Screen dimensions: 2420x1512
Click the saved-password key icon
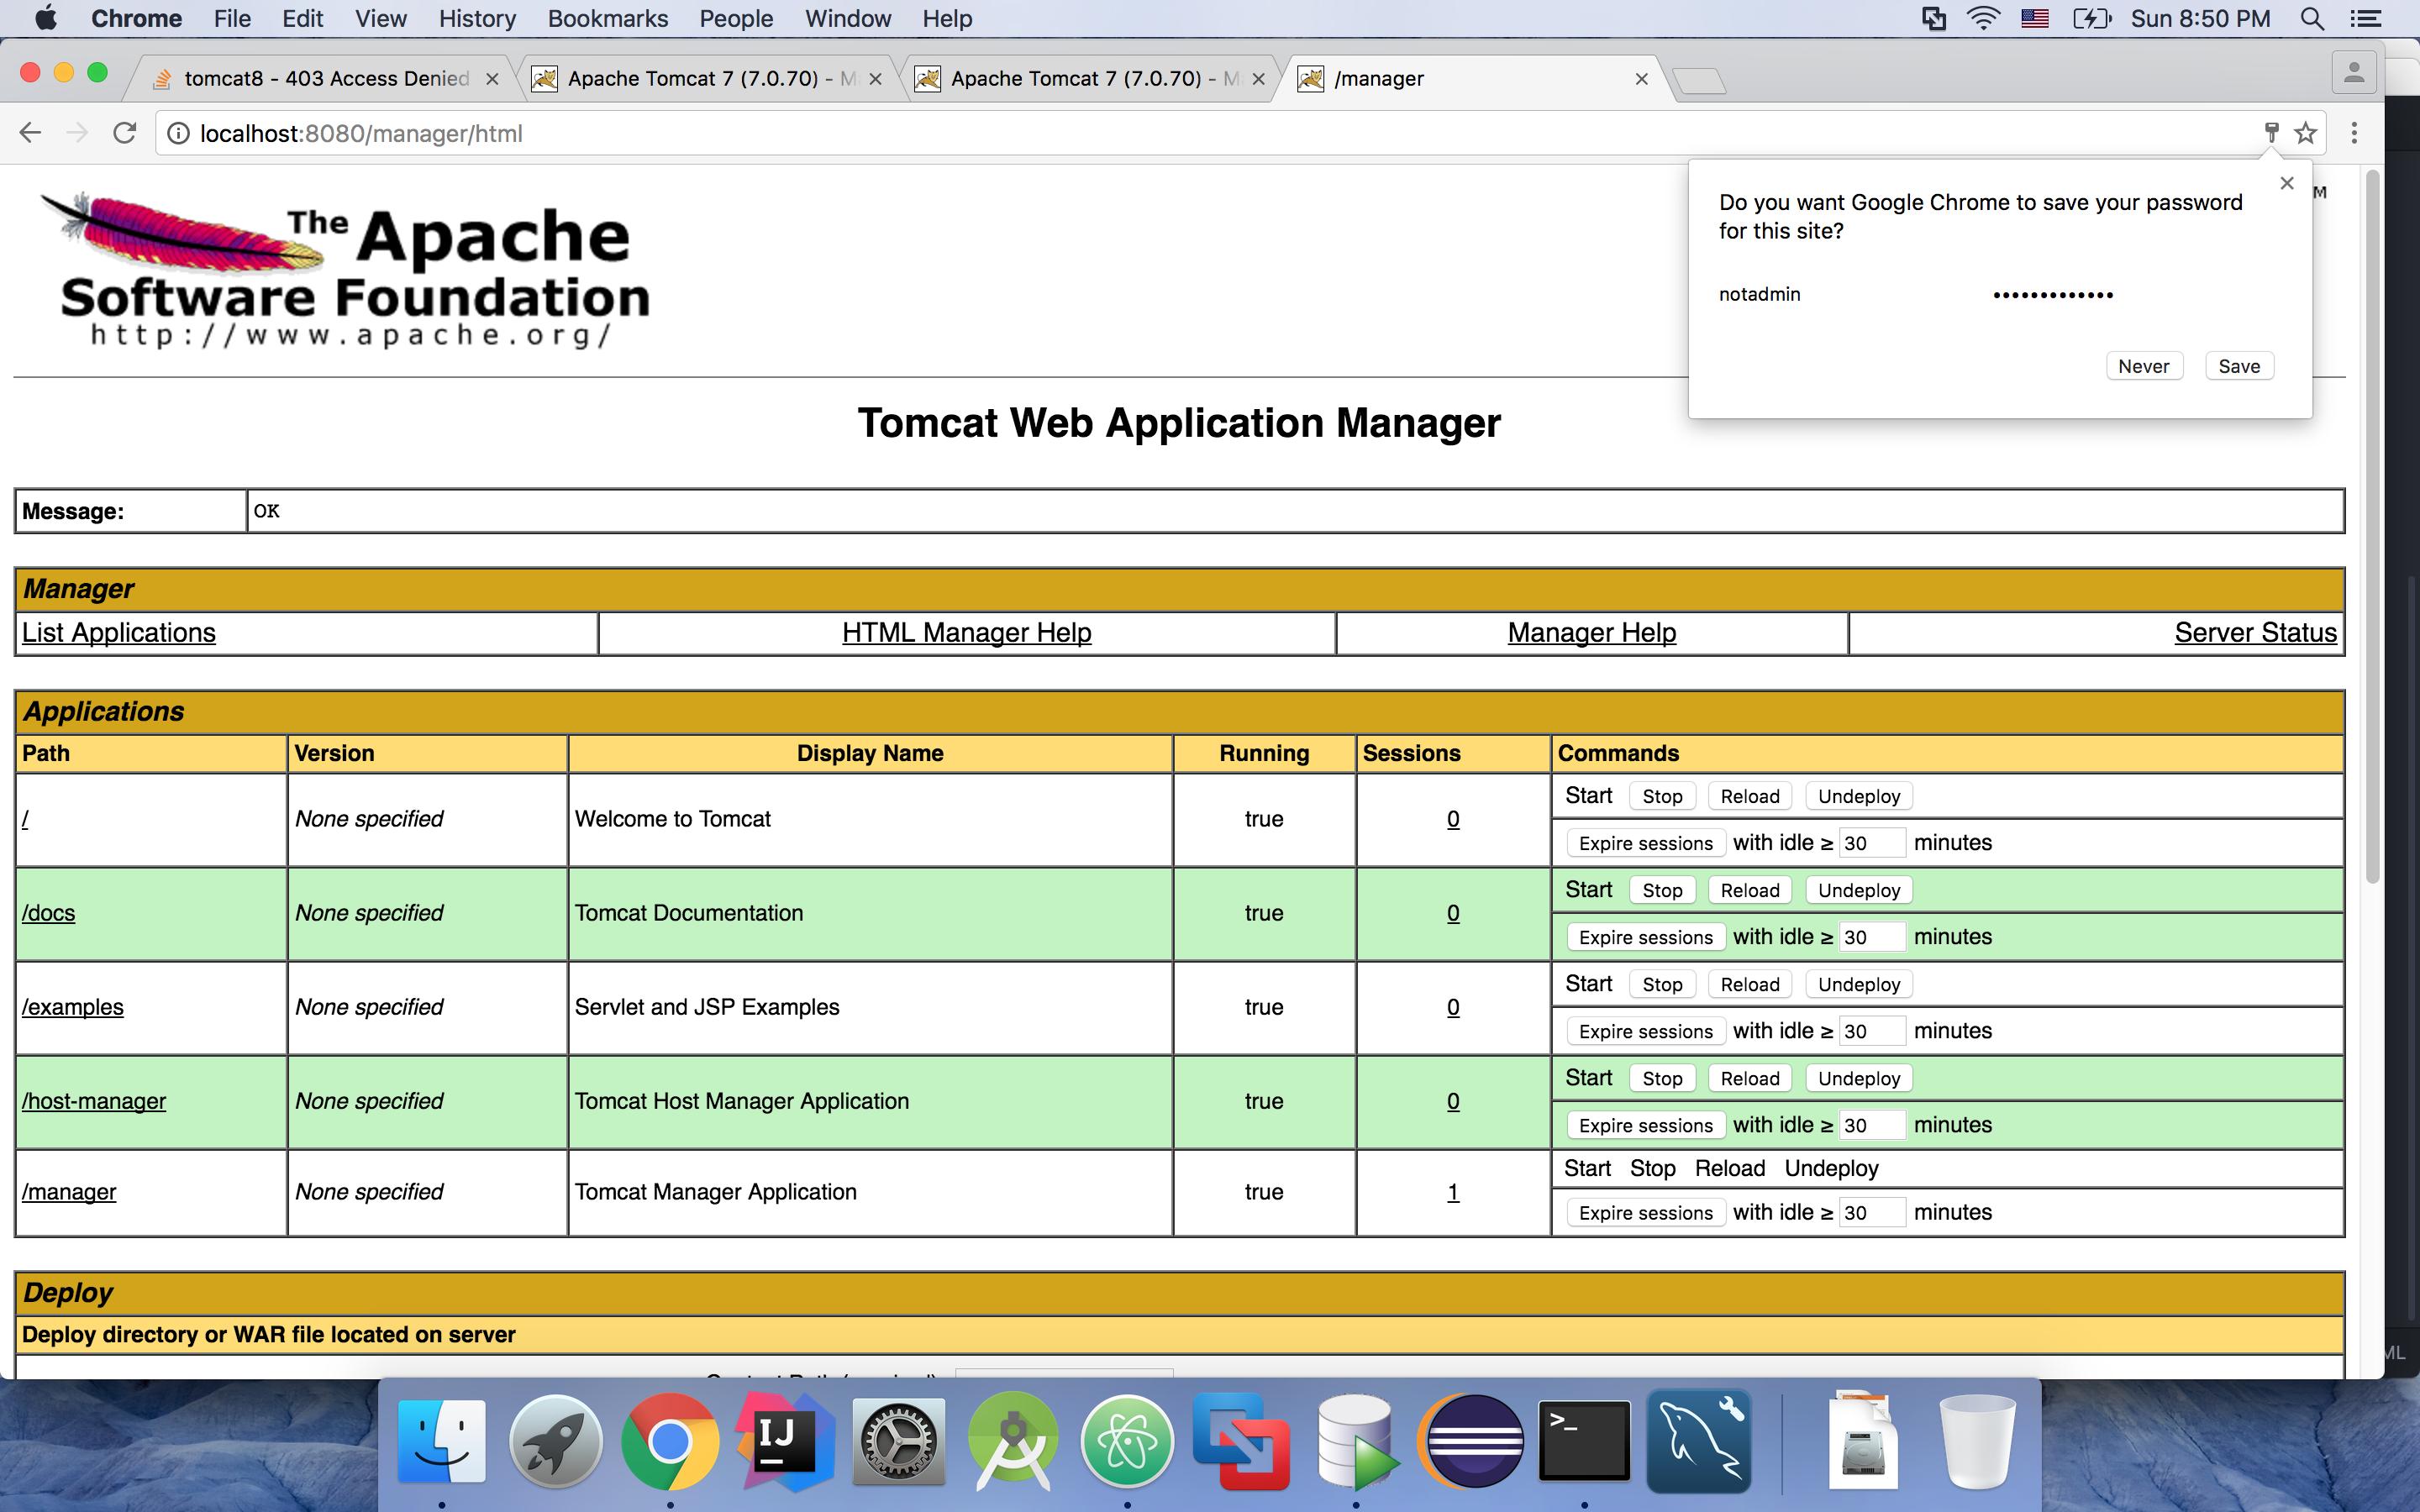(x=2271, y=133)
